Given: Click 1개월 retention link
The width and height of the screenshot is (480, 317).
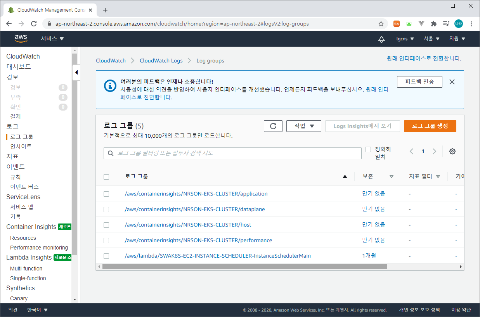Looking at the screenshot, I should pyautogui.click(x=369, y=256).
